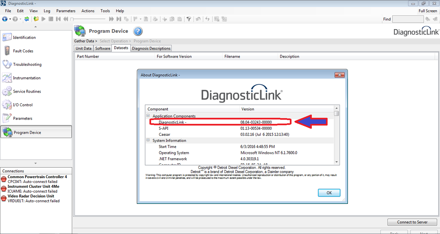
Task: Click the About list scrollbar up arrow
Action: click(x=337, y=108)
